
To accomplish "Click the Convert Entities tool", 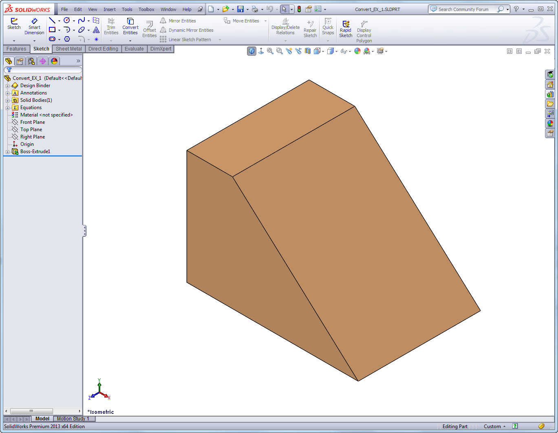I will click(130, 26).
